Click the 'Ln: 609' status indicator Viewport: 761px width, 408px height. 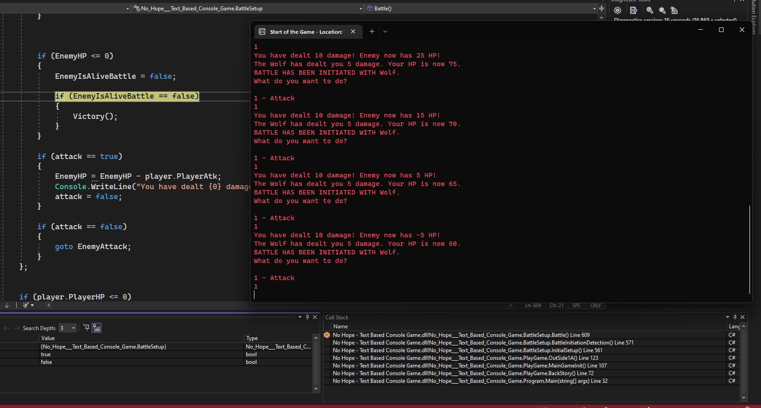point(533,305)
